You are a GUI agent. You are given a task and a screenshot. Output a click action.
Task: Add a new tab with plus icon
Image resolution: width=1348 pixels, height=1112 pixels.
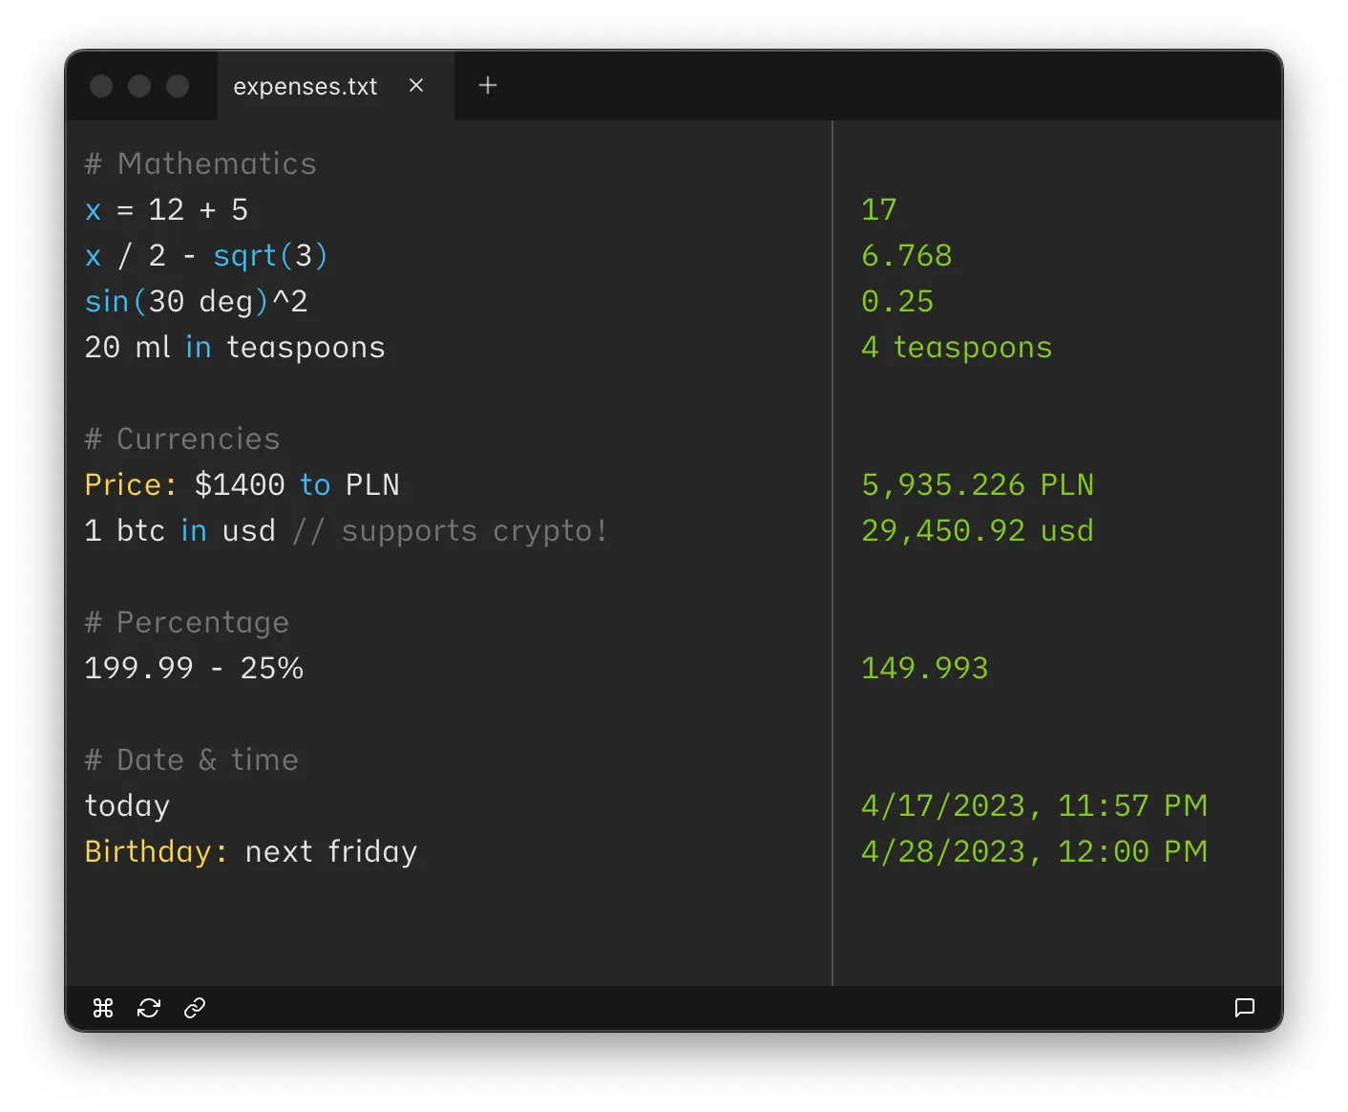coord(488,86)
